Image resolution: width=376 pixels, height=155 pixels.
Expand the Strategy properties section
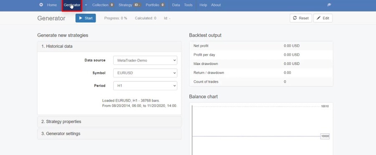pyautogui.click(x=109, y=122)
